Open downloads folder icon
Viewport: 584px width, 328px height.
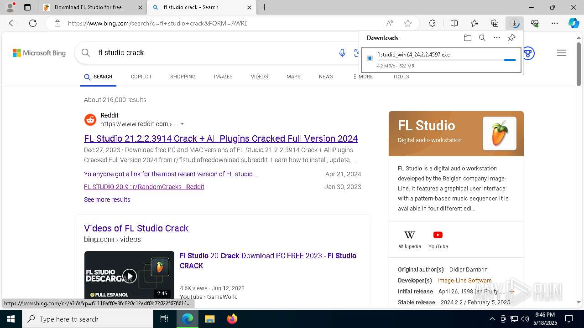click(x=468, y=38)
